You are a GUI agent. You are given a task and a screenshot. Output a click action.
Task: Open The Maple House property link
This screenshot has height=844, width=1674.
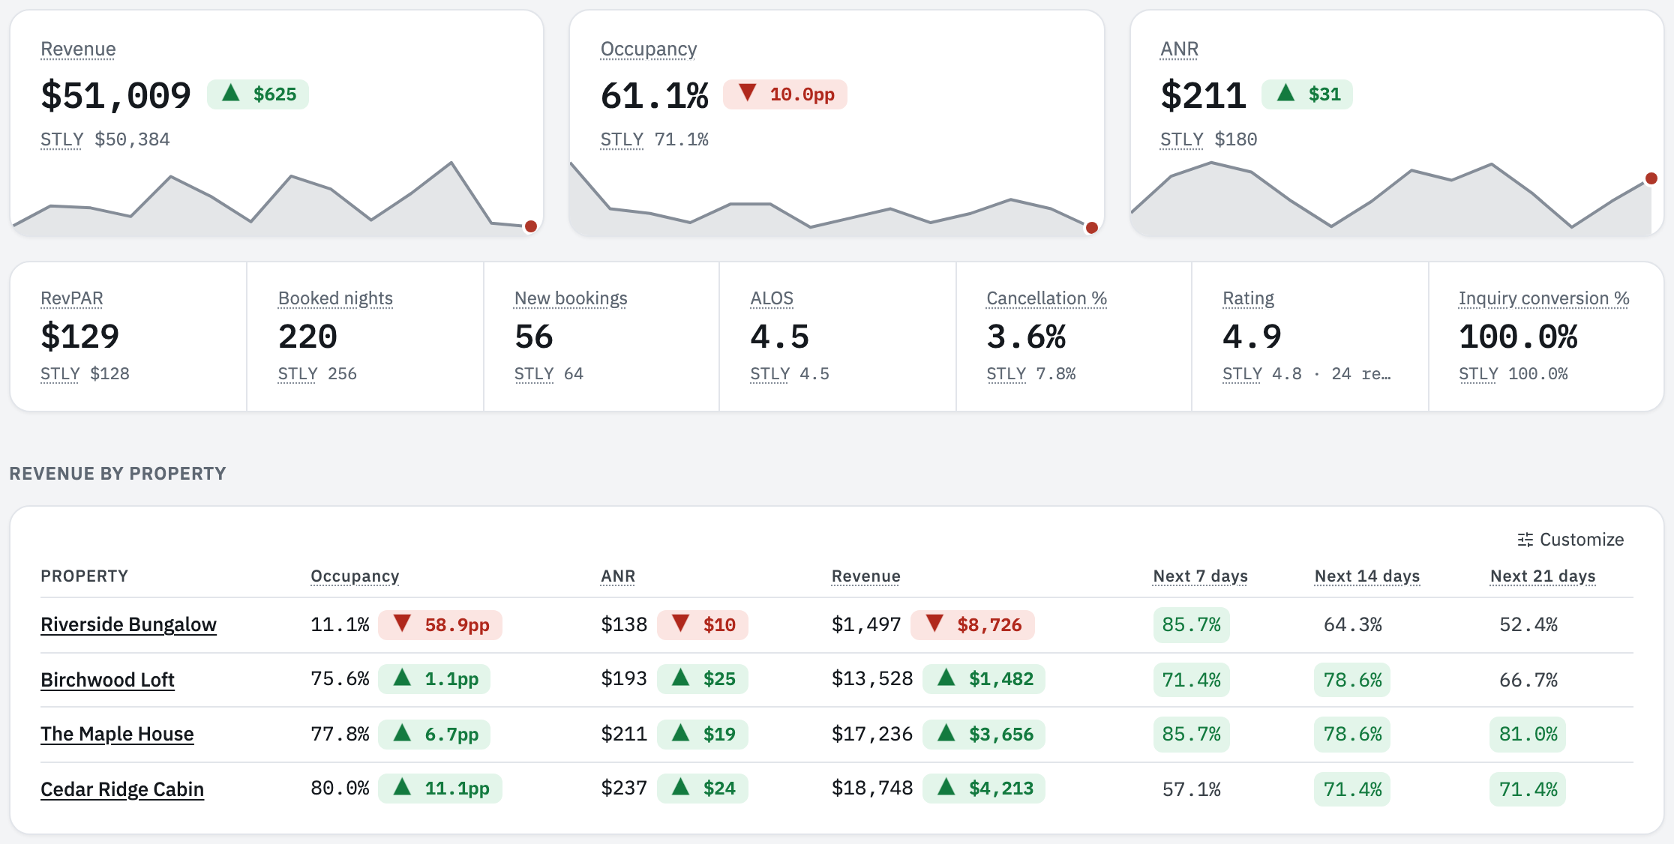pyautogui.click(x=117, y=734)
